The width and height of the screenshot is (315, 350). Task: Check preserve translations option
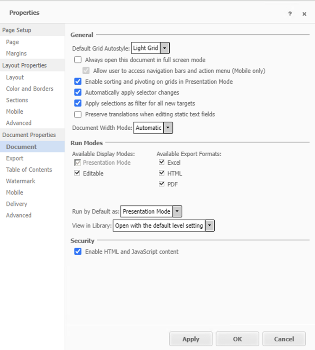coord(78,114)
